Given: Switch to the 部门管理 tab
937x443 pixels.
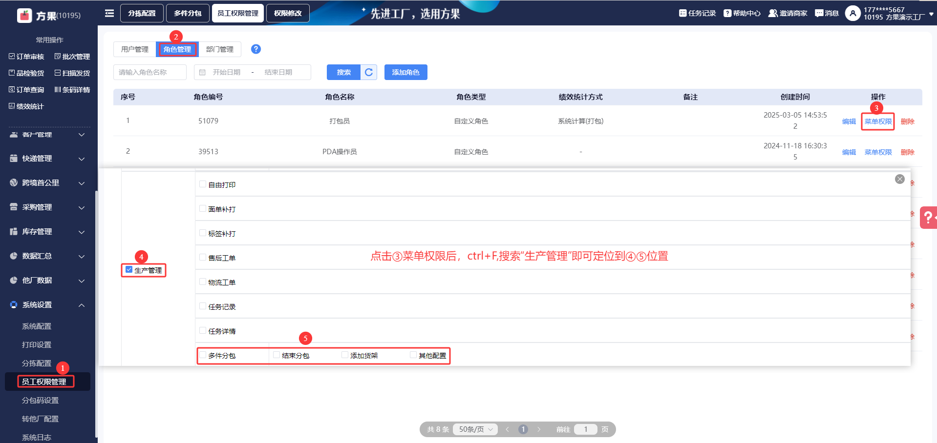Looking at the screenshot, I should 220,49.
